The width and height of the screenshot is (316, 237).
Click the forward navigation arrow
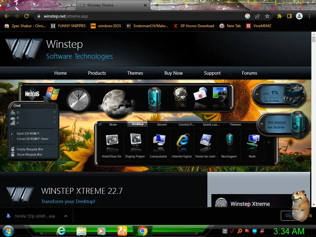pyautogui.click(x=17, y=16)
